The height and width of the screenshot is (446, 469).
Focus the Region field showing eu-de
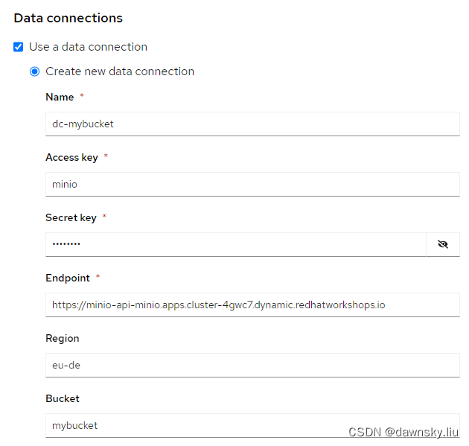pyautogui.click(x=252, y=365)
